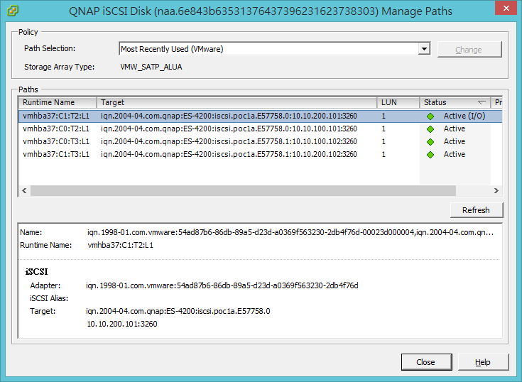Click Target iqn value in iSCSI details
522x382 pixels.
point(178,311)
